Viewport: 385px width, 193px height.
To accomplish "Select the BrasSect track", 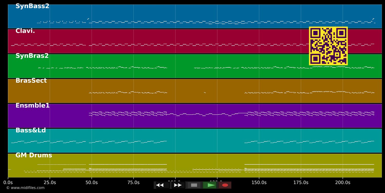I will [x=31, y=80].
